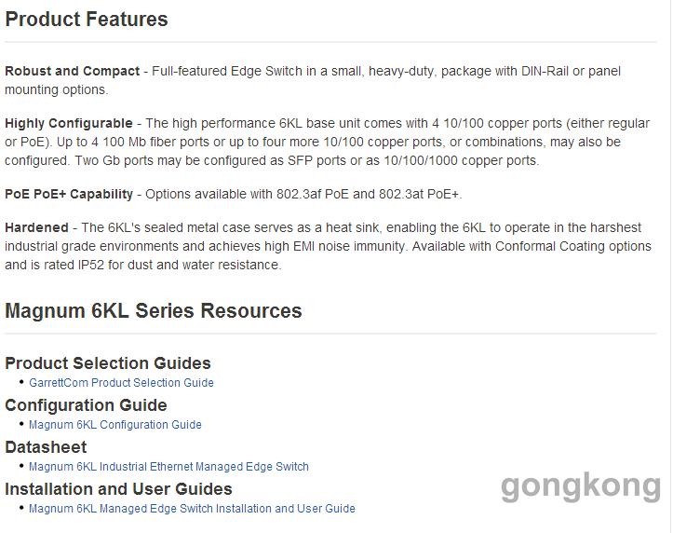This screenshot has width=673, height=533.
Task: Click the Installation and User Guides subheading
Action: [118, 489]
